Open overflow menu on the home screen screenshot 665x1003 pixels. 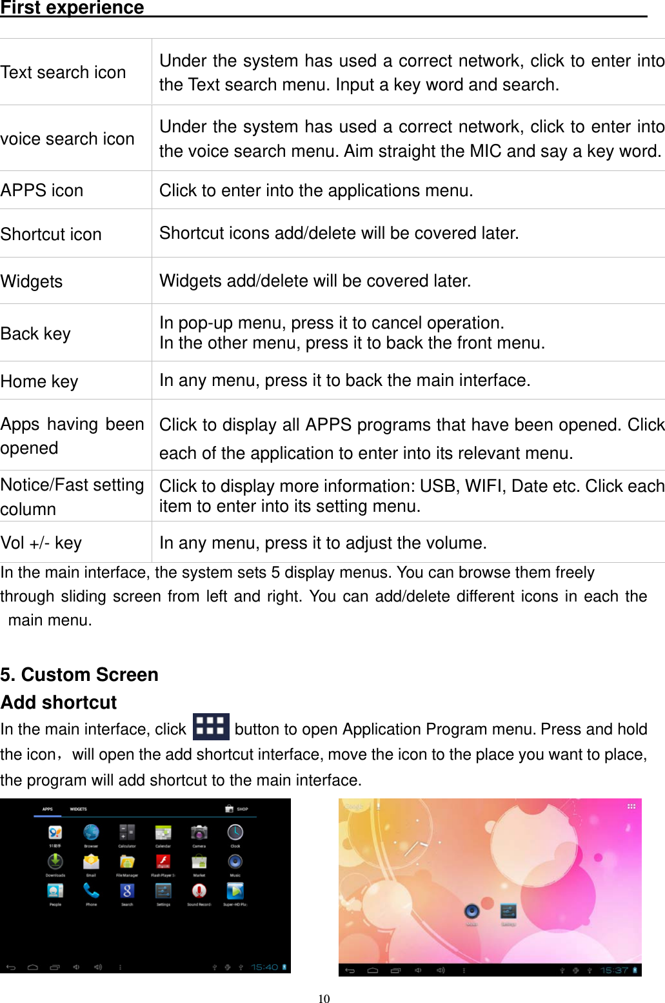(x=463, y=970)
